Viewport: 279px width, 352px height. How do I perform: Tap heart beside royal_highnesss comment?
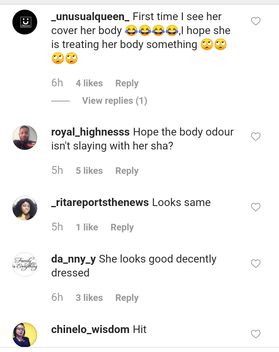coord(256,136)
